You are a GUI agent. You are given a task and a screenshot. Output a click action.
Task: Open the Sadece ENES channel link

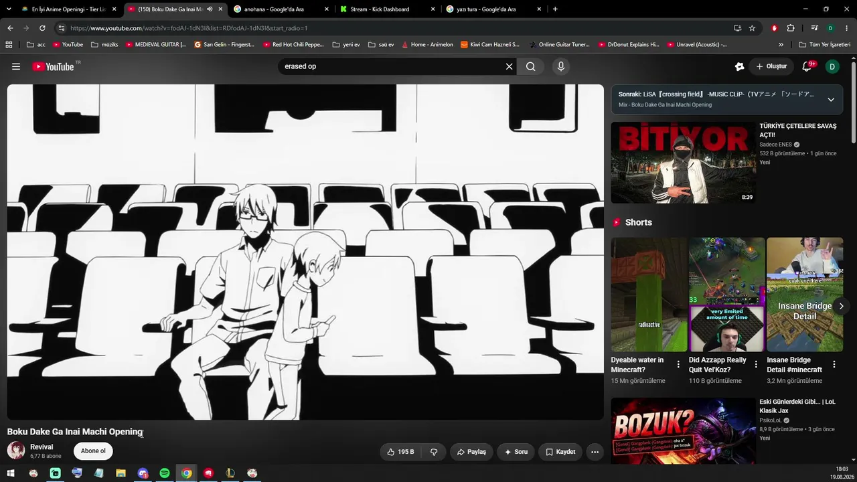click(x=775, y=145)
